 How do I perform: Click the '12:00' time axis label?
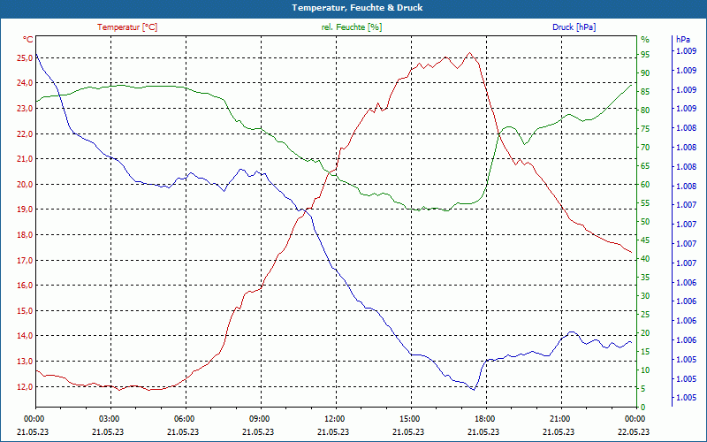[334, 418]
